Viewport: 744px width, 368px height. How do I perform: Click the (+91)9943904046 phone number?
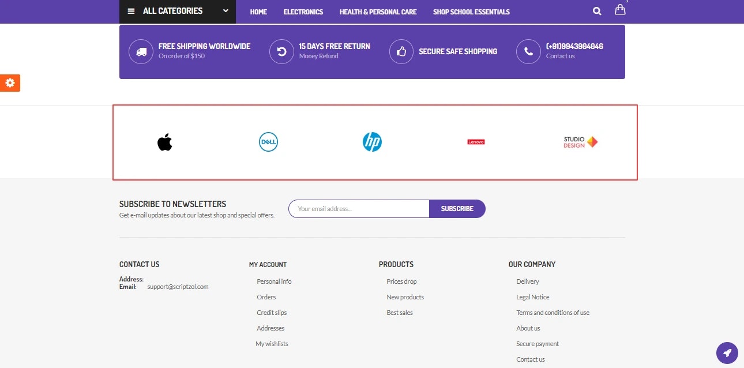574,46
